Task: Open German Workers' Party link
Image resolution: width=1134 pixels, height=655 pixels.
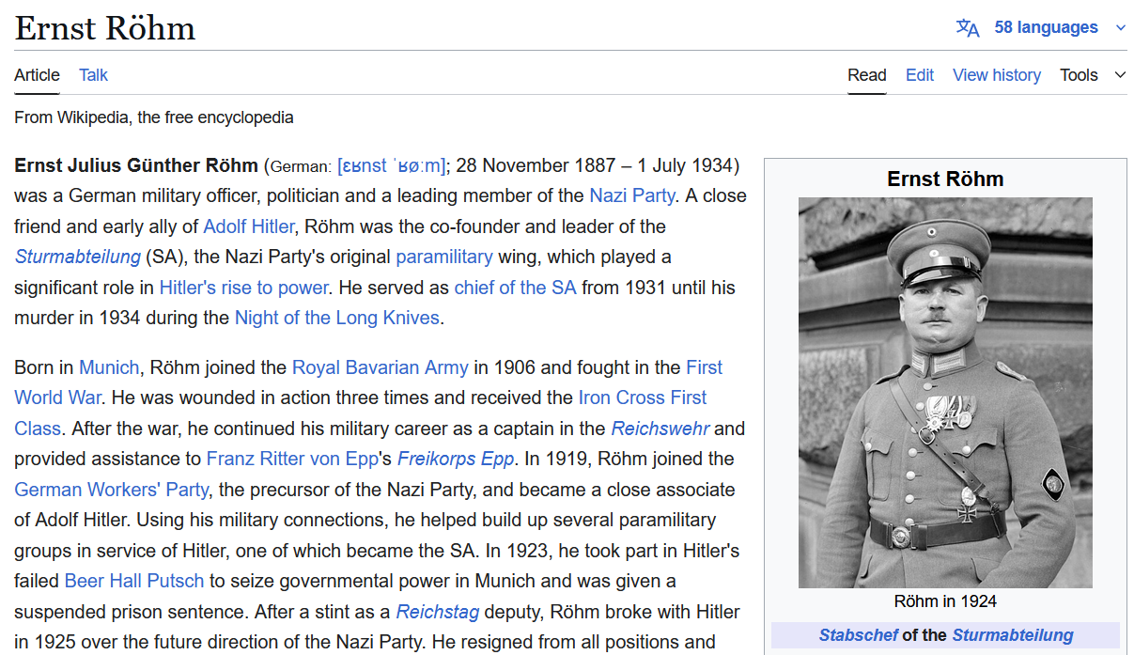Action: 111,490
